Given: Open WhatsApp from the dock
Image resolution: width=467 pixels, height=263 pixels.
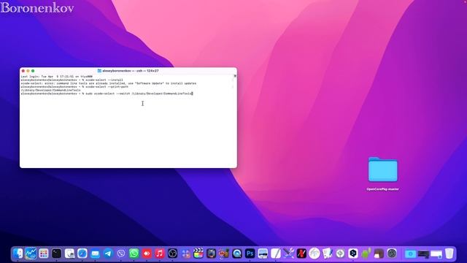Looking at the screenshot, I should pos(134,254).
